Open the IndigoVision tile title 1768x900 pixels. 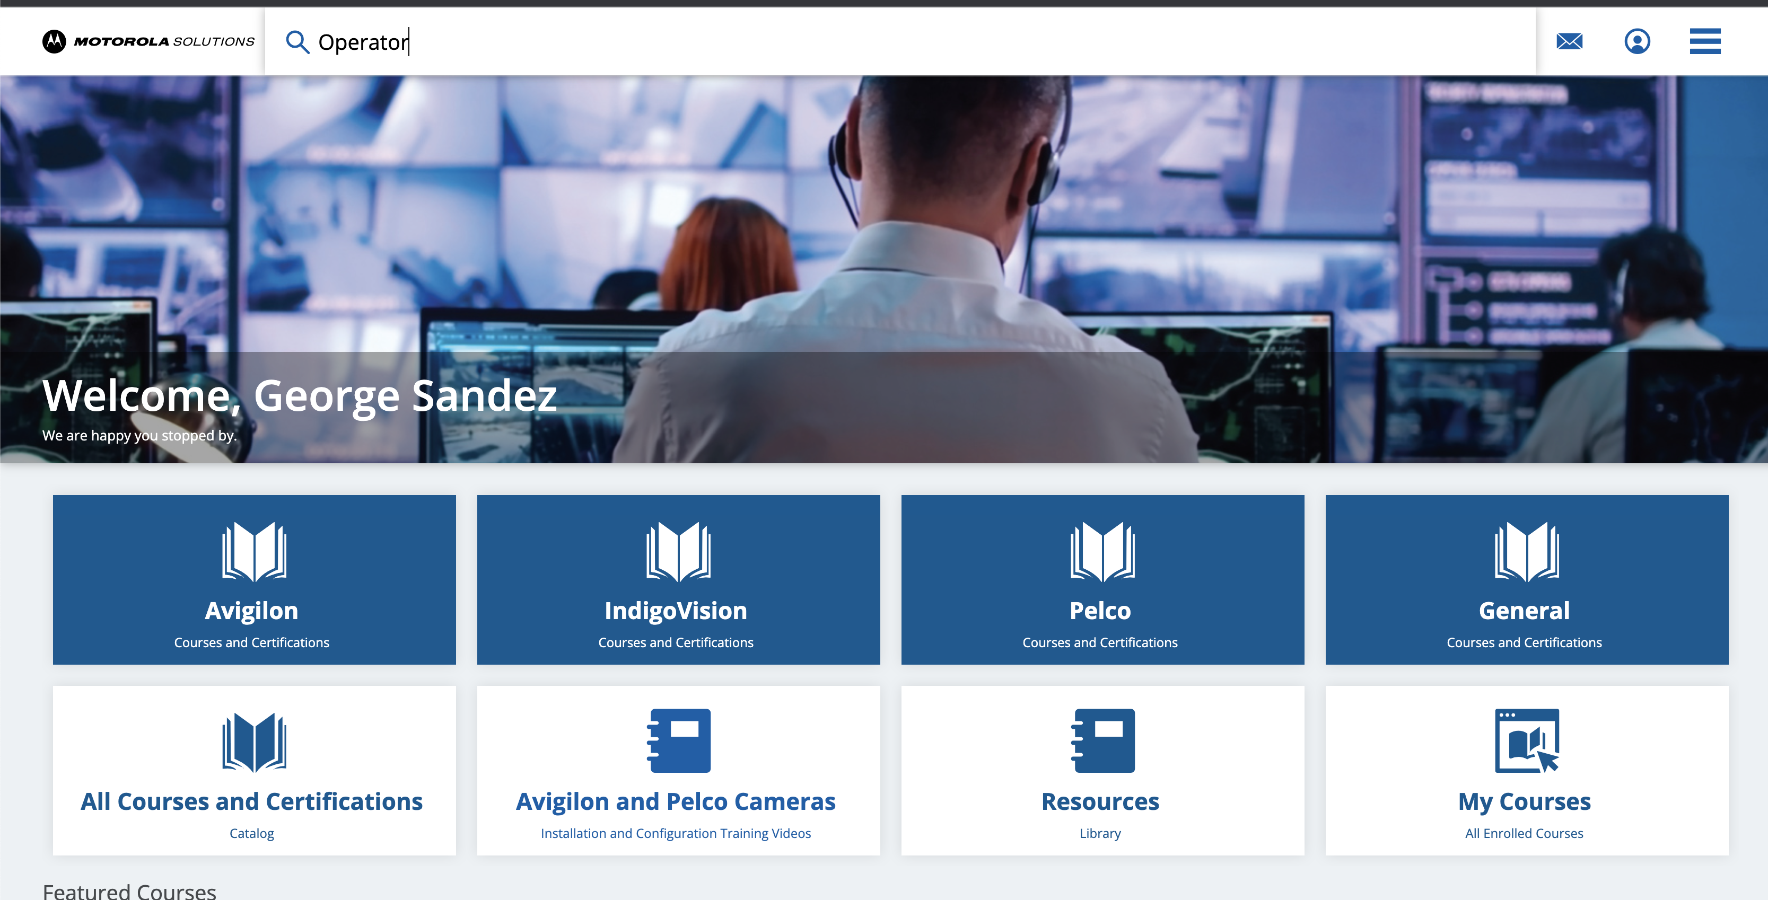point(676,611)
